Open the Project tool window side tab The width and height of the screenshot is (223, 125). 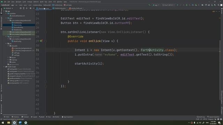(x=1, y=11)
